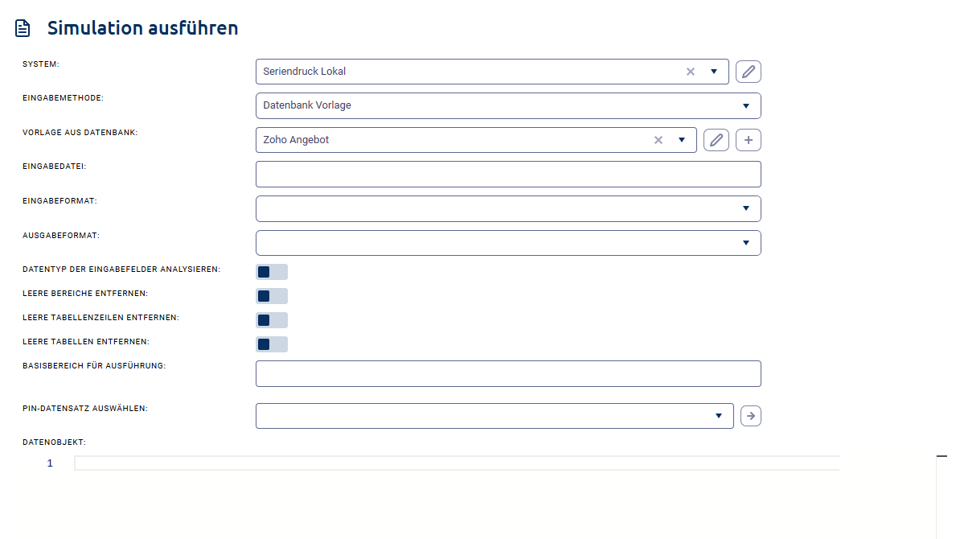Image resolution: width=964 pixels, height=539 pixels.
Task: Toggle Leere Tabellenzeilen entfernen switch
Action: [x=271, y=320]
